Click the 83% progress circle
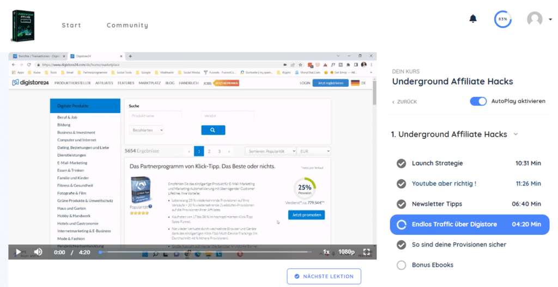 502,19
